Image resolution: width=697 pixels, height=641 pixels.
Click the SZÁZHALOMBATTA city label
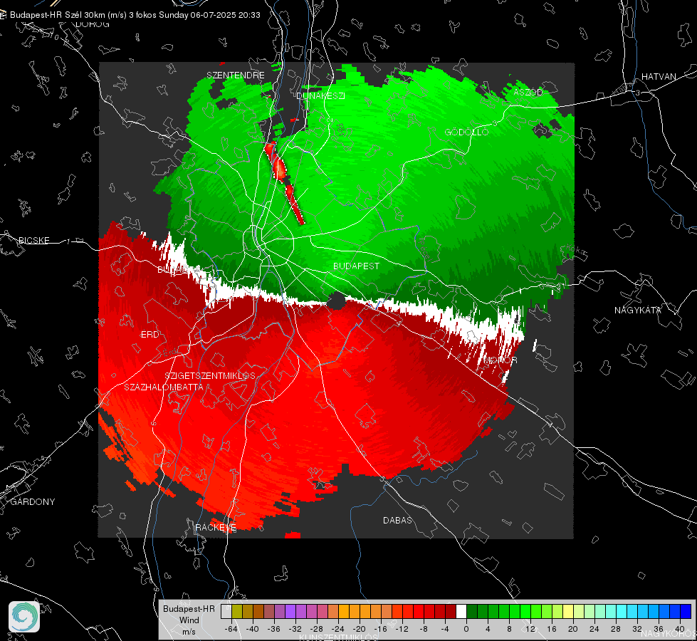click(164, 387)
